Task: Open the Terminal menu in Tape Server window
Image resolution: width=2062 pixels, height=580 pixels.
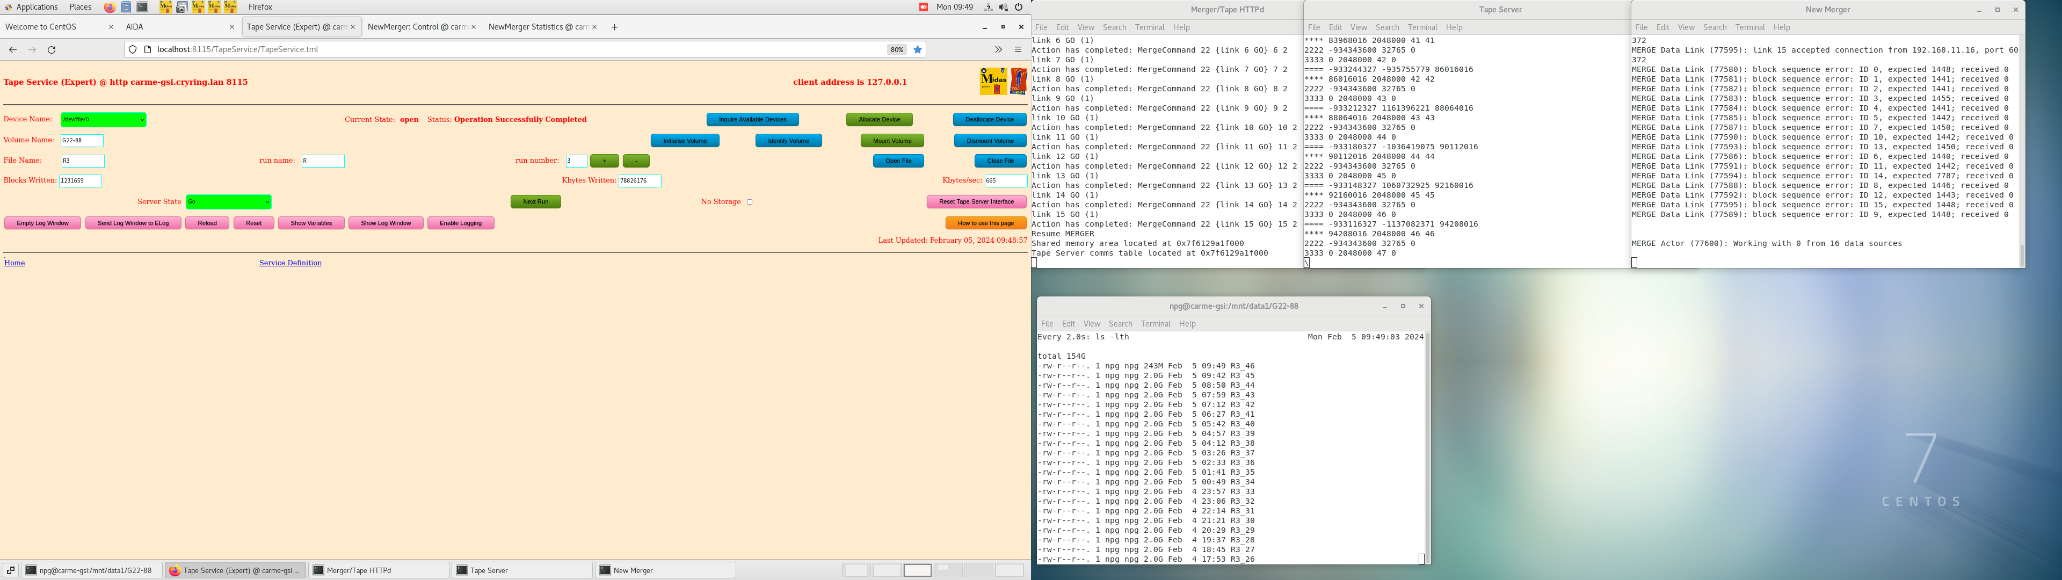Action: (x=1422, y=27)
